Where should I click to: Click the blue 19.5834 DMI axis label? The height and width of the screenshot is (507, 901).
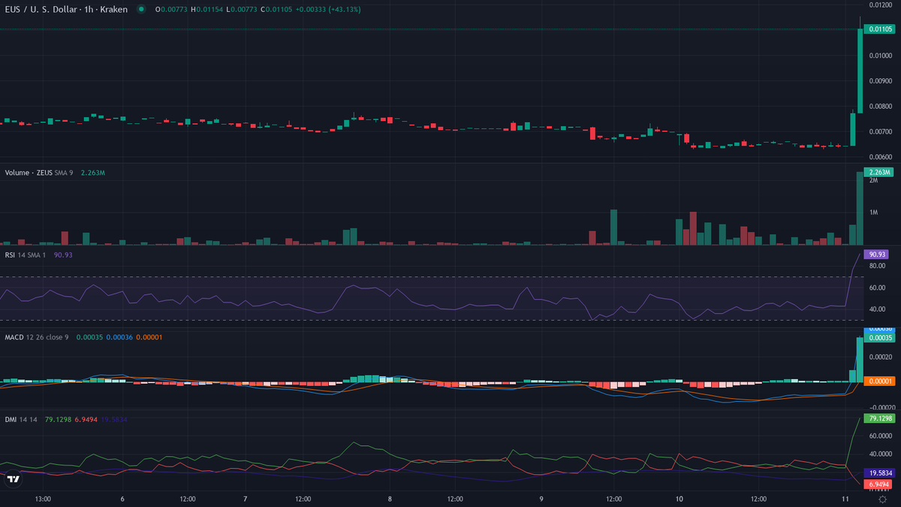(879, 473)
